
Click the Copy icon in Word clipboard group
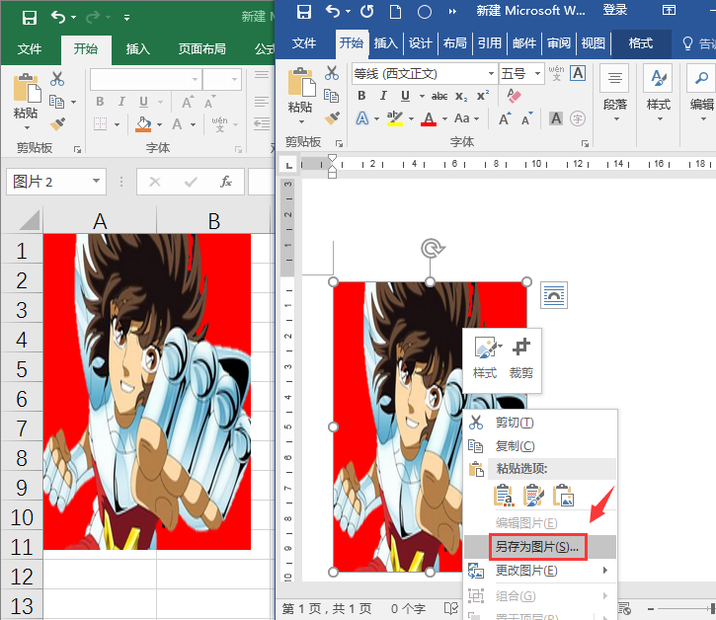pyautogui.click(x=331, y=96)
